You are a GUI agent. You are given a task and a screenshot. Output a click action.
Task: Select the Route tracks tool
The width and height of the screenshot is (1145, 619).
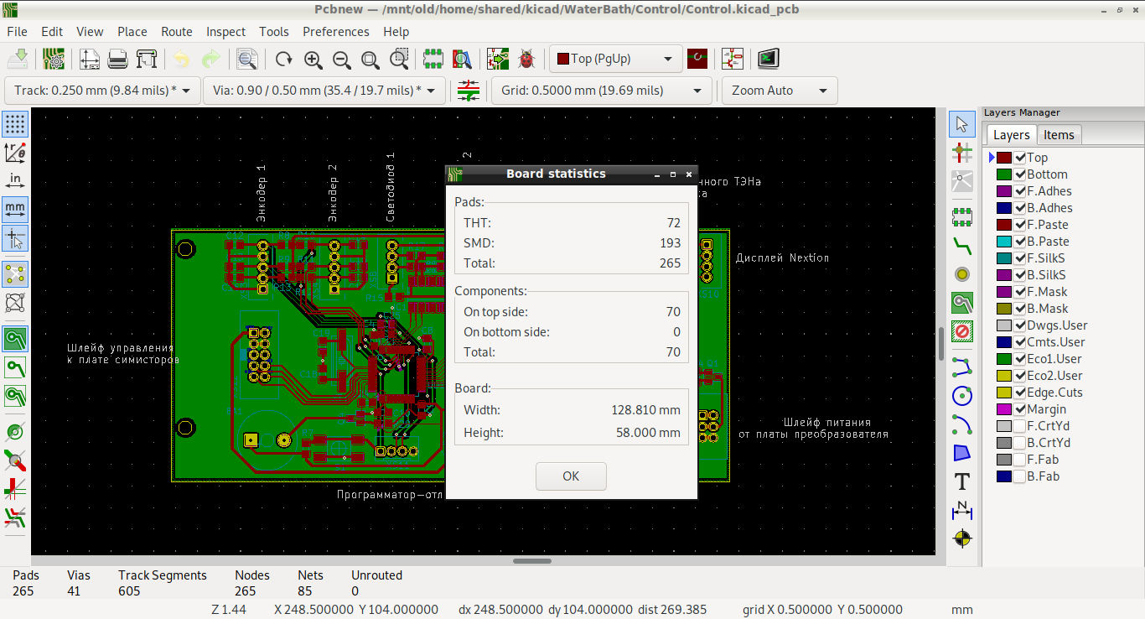(x=962, y=246)
